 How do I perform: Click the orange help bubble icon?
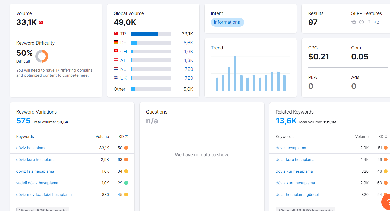pyautogui.click(x=386, y=202)
